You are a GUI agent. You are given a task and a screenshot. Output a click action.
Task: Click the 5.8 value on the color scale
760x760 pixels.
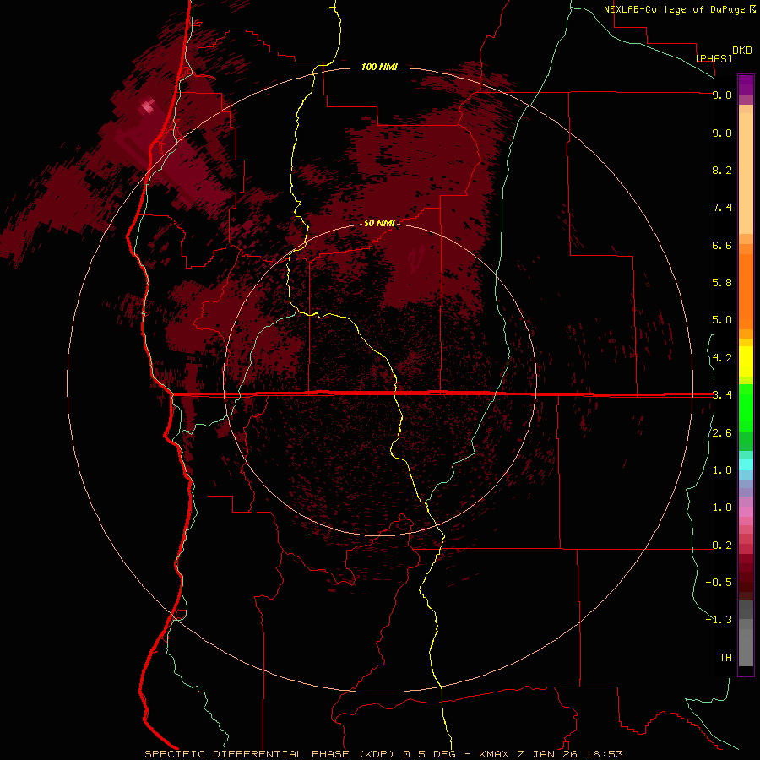point(722,283)
